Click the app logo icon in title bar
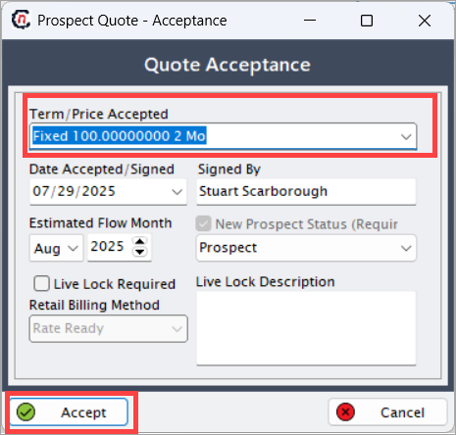456x435 pixels. point(22,20)
